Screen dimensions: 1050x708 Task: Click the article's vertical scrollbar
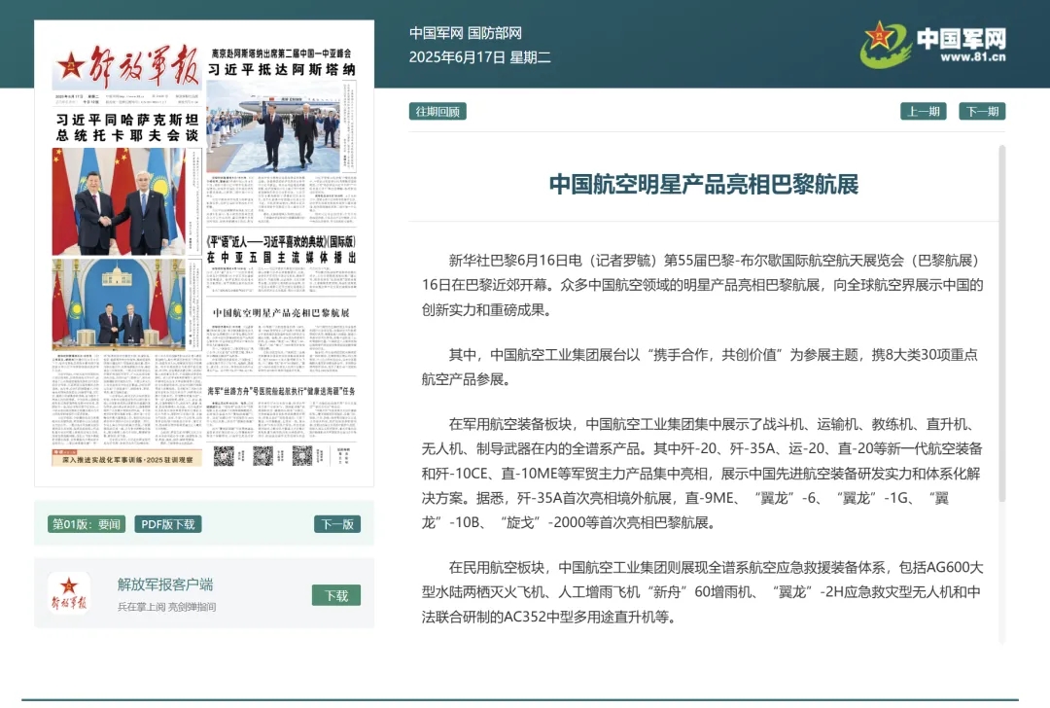1001,321
